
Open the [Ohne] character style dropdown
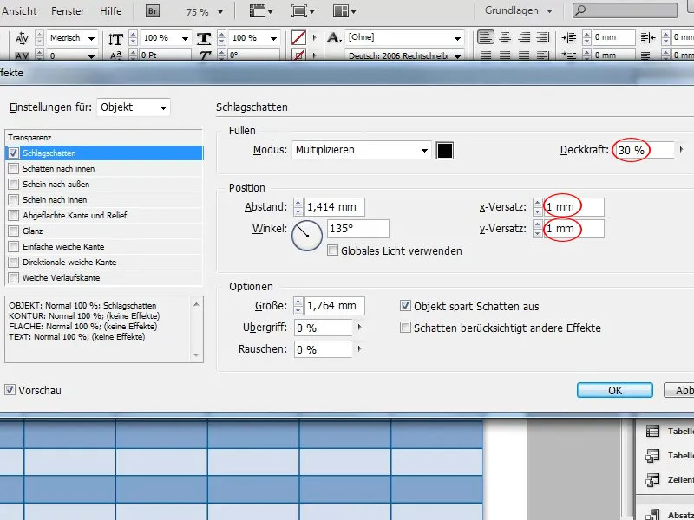pyautogui.click(x=458, y=38)
